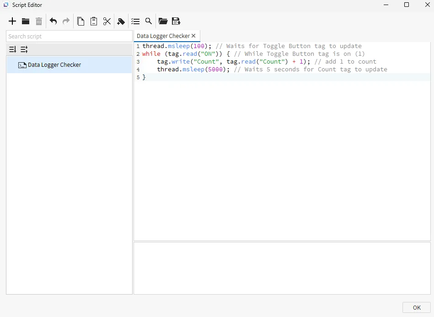Click the scissors cut icon
This screenshot has height=317, width=434.
[107, 21]
